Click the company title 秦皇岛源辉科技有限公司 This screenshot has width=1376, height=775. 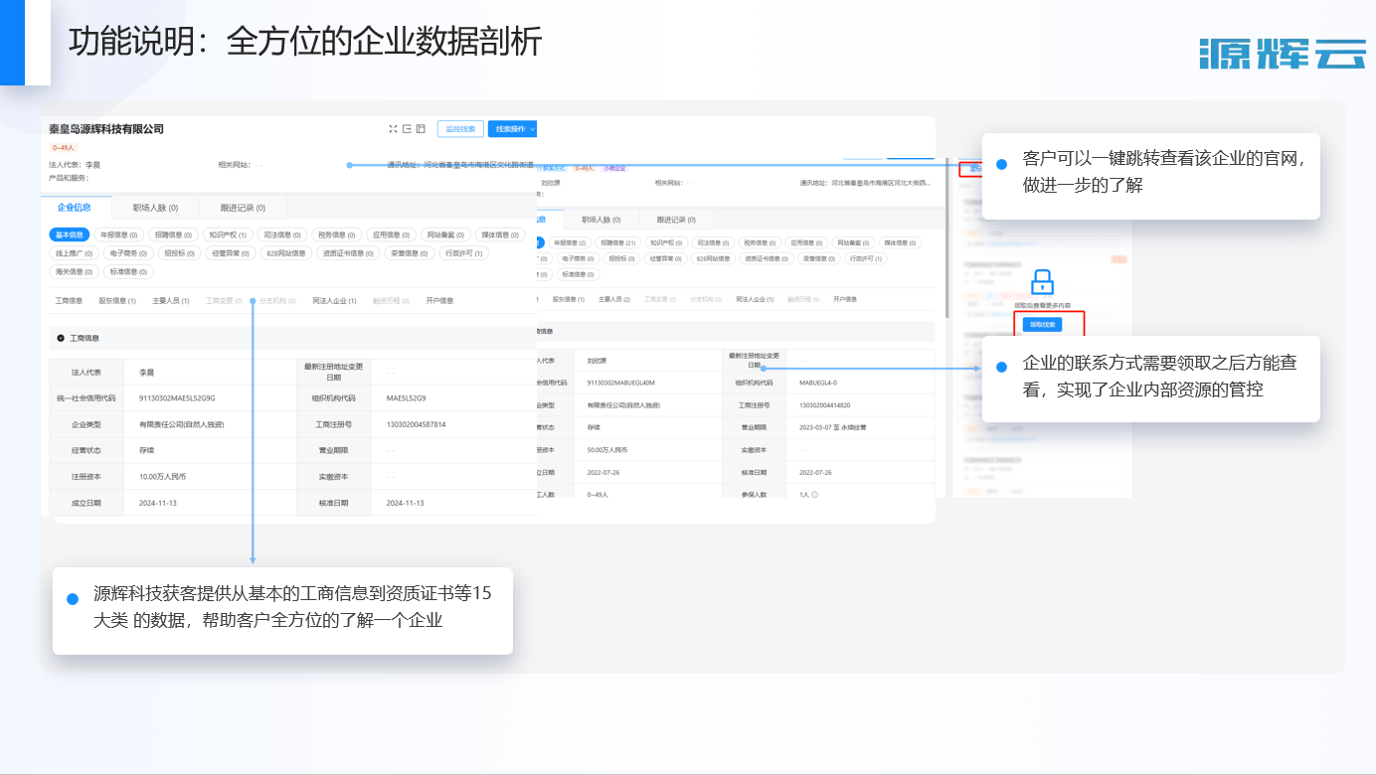click(x=106, y=129)
